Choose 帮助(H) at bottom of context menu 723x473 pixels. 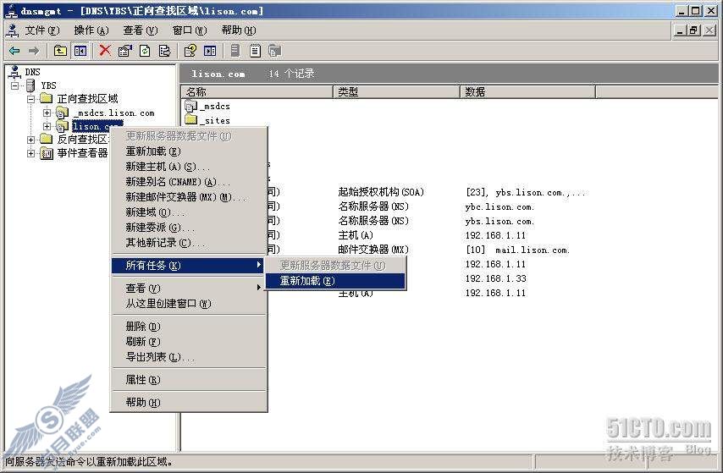pyautogui.click(x=188, y=402)
